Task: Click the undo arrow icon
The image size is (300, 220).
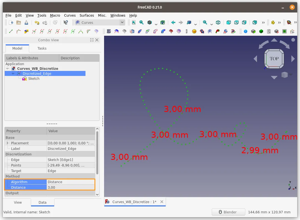Action: click(37, 22)
